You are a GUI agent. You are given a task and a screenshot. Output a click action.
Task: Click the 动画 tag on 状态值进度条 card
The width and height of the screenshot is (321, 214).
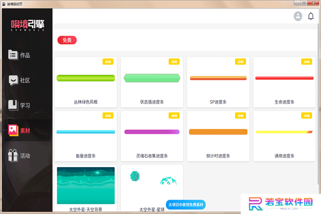click(174, 62)
